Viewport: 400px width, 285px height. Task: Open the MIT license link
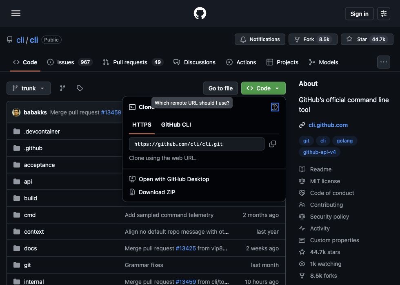coord(319,181)
